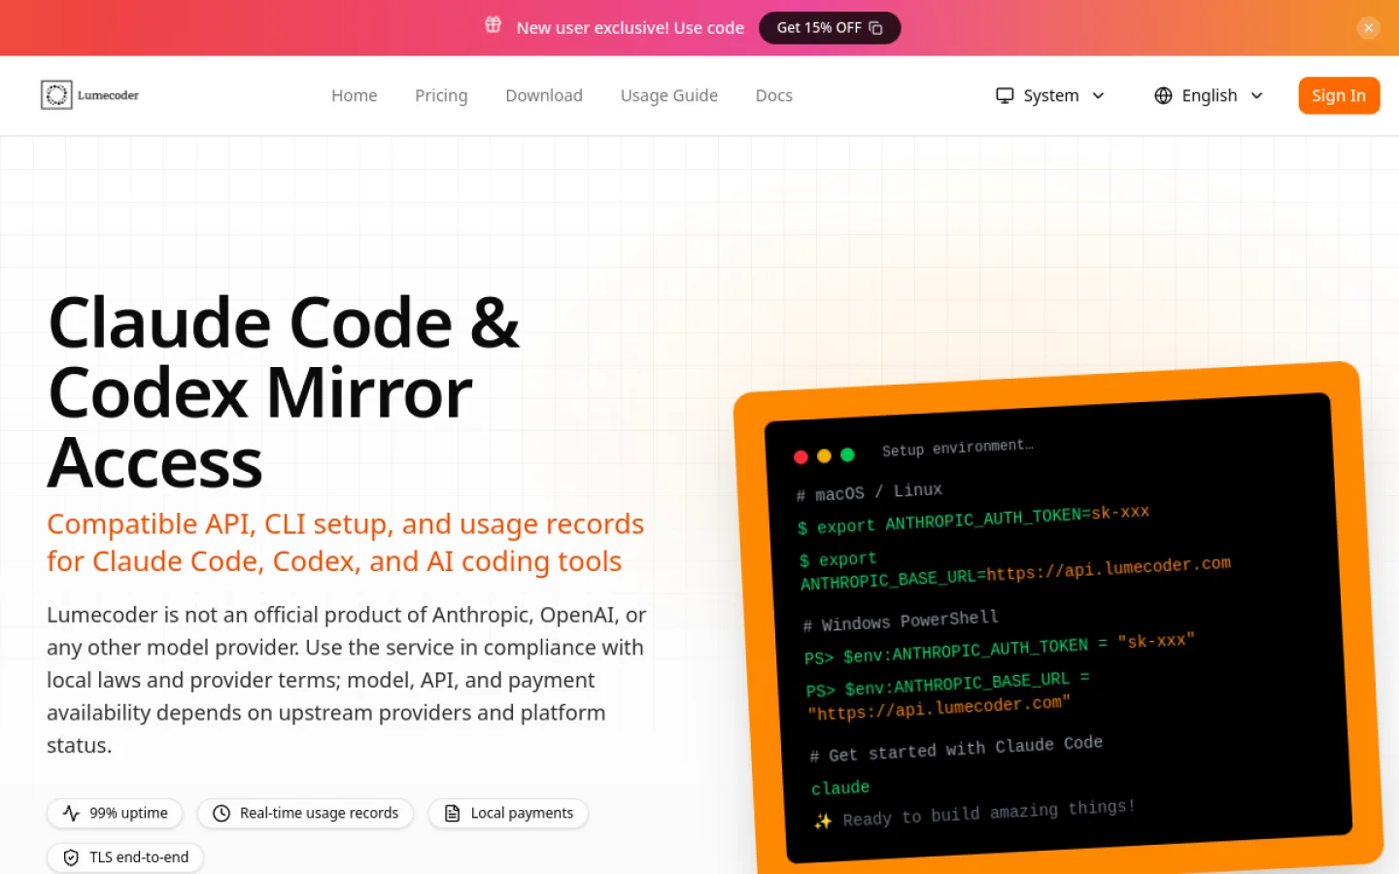Click the ANTHROPIC_AUTH_TOKEN=sk-xxx export line
The image size is (1399, 874).
click(973, 520)
